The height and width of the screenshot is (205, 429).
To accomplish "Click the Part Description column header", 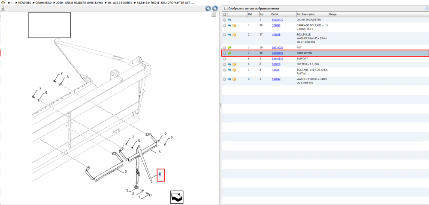I will (305, 14).
